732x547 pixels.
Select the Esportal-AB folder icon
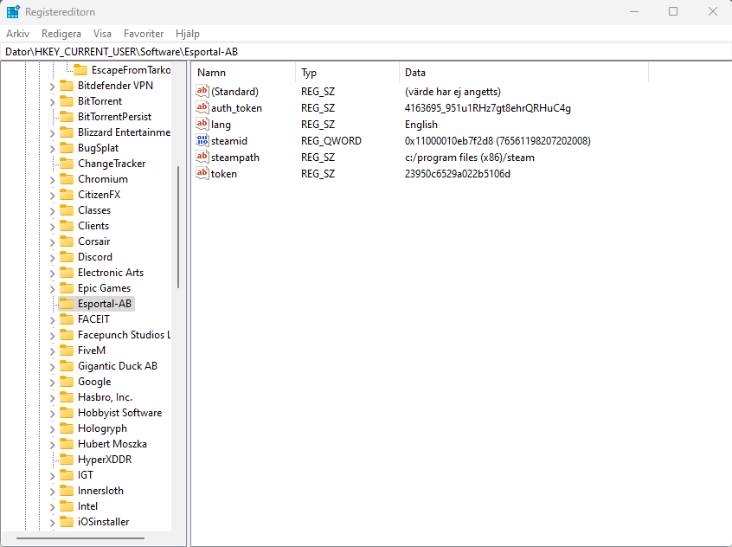pos(67,304)
